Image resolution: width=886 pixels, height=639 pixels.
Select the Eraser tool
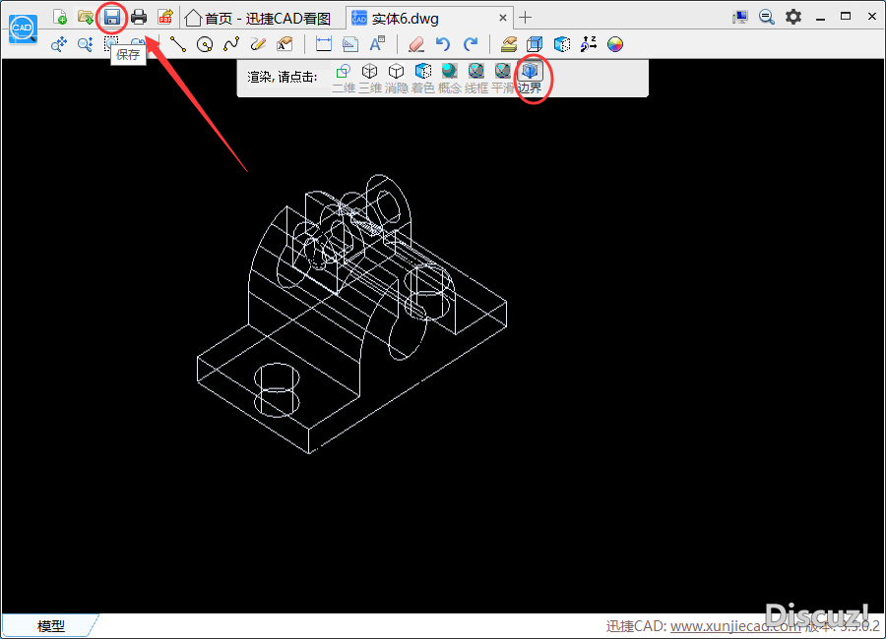[x=415, y=44]
